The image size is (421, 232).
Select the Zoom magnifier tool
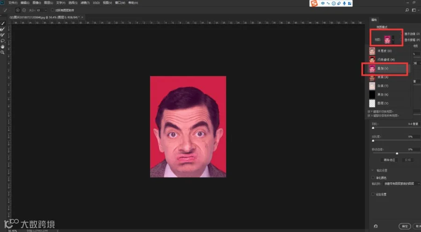click(x=3, y=53)
